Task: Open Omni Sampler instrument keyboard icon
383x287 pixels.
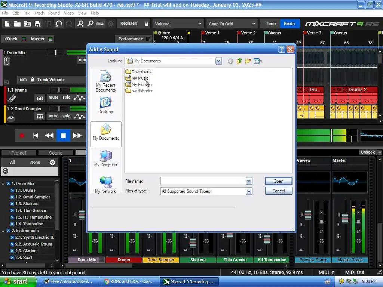Action: coord(40,117)
